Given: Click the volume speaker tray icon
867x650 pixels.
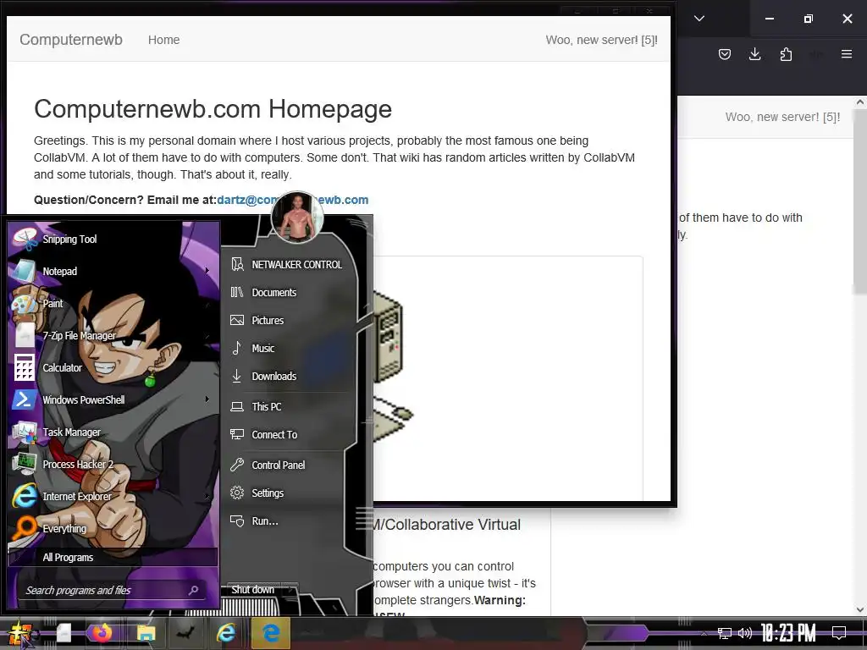Looking at the screenshot, I should click(745, 633).
